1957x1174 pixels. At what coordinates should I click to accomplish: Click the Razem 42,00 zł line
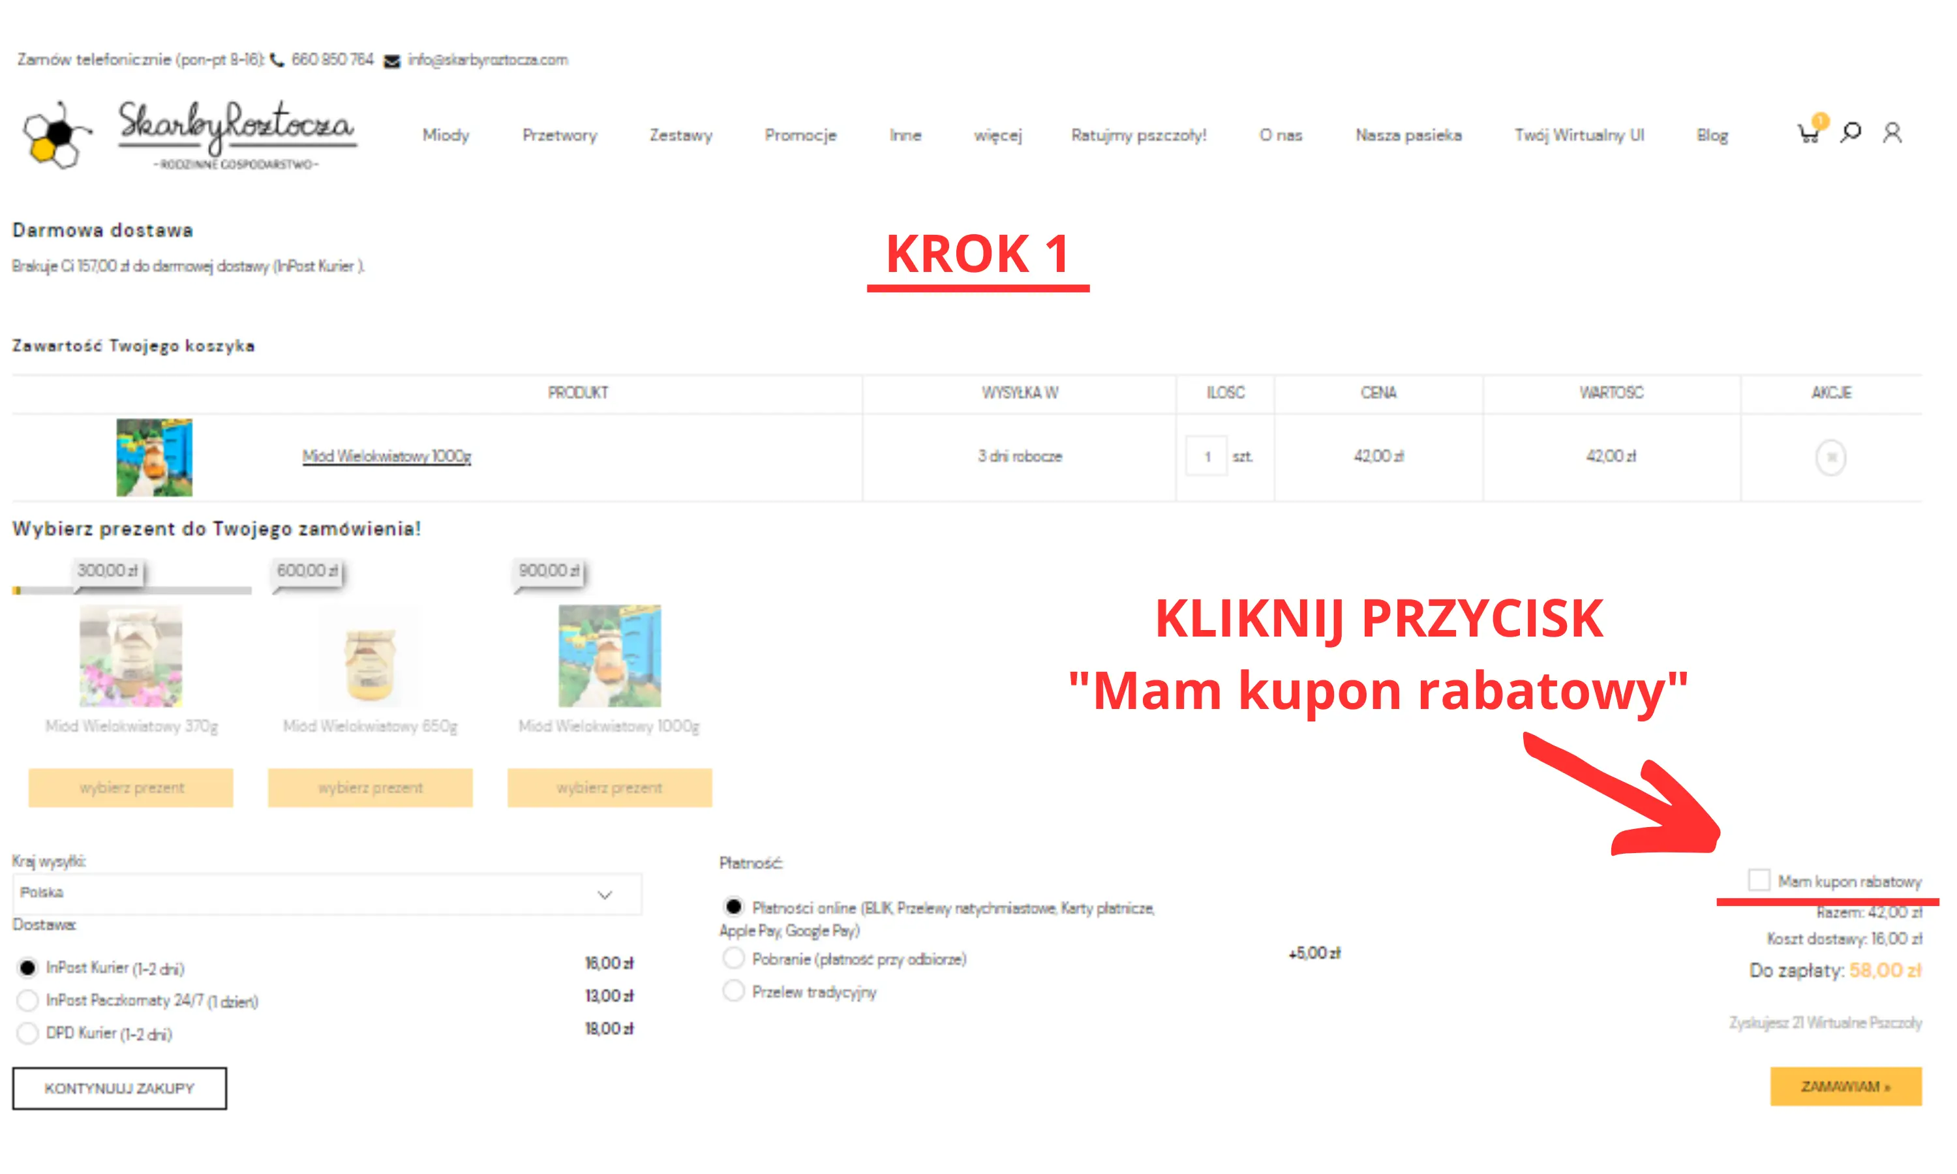pyautogui.click(x=1869, y=912)
